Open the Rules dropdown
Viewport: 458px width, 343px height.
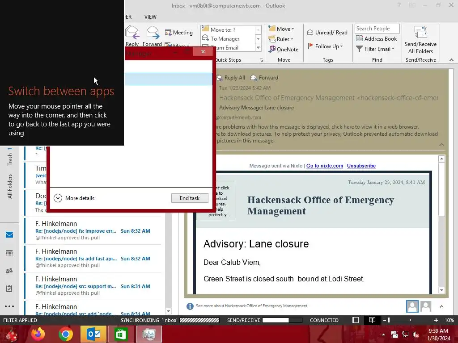[x=281, y=39]
